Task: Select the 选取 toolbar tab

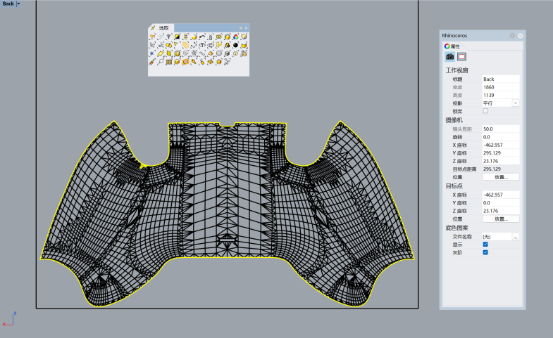Action: pyautogui.click(x=163, y=28)
